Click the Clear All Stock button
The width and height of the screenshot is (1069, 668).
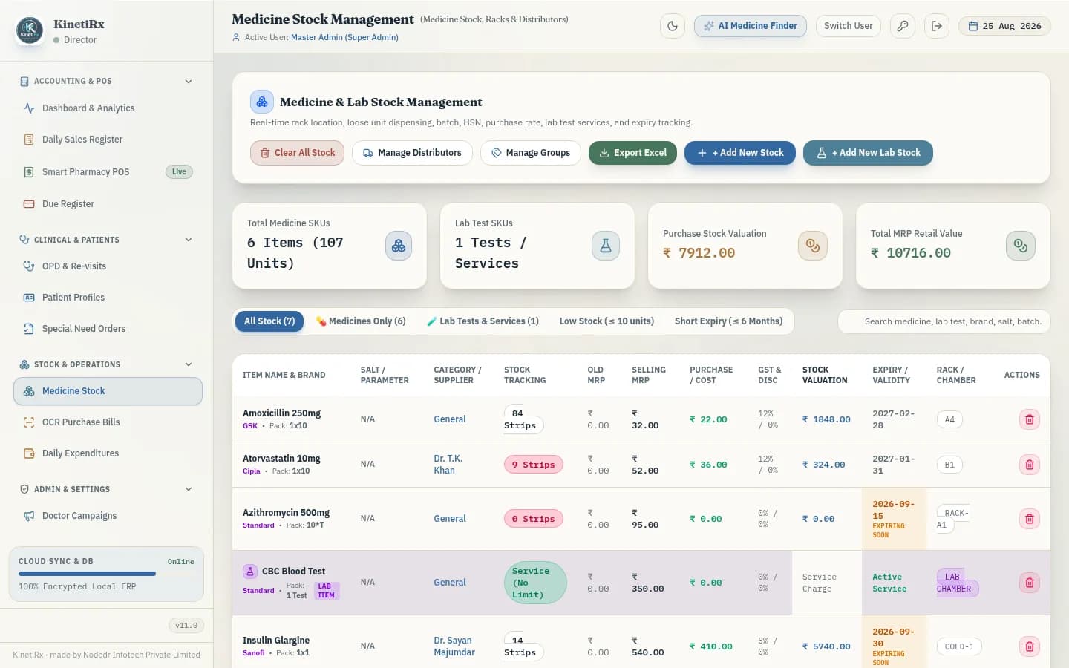(297, 153)
